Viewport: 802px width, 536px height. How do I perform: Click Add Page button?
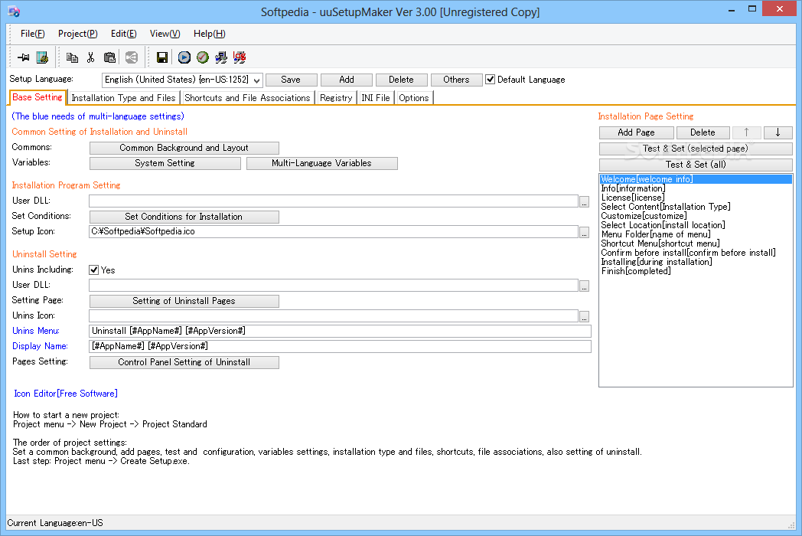pyautogui.click(x=636, y=132)
